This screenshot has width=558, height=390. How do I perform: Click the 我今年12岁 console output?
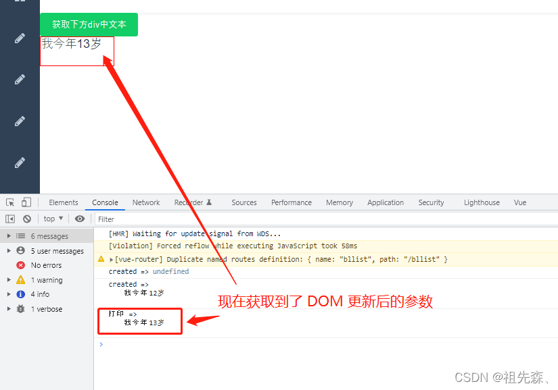coord(144,293)
